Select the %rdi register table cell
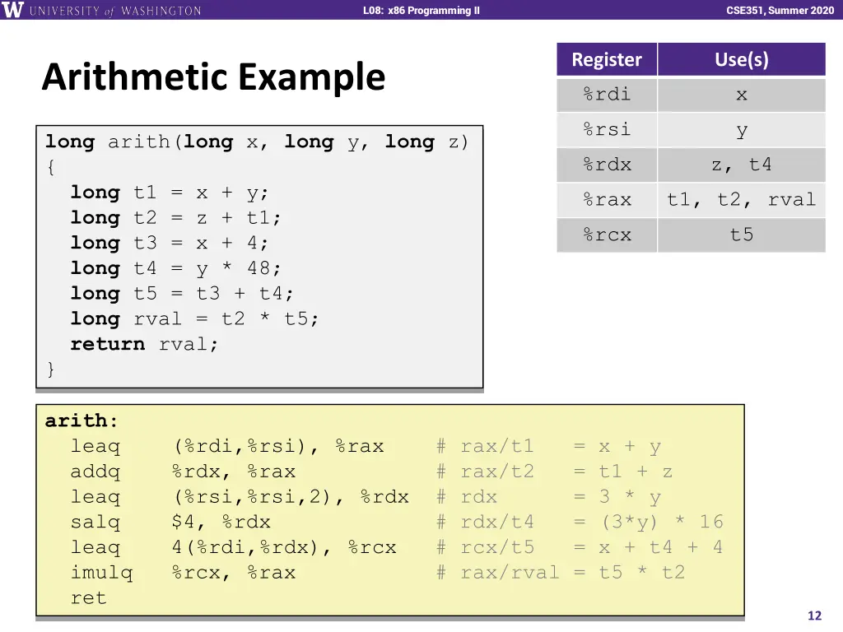 point(607,95)
